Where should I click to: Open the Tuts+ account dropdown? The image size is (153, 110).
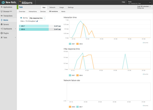click(x=139, y=3)
